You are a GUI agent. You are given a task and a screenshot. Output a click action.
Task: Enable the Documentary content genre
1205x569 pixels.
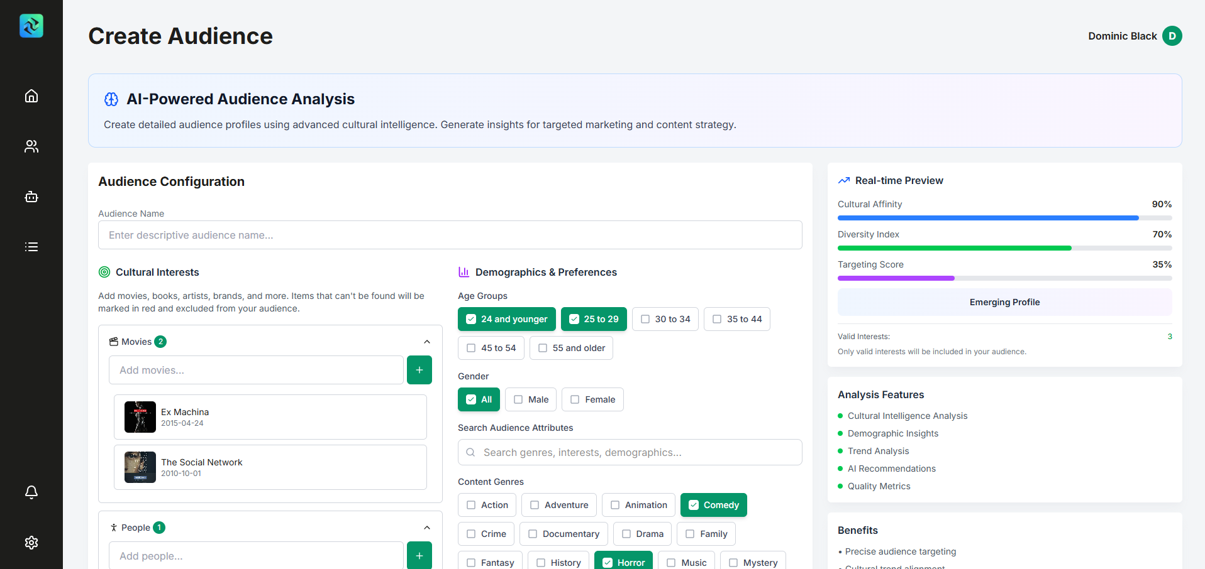coord(563,534)
